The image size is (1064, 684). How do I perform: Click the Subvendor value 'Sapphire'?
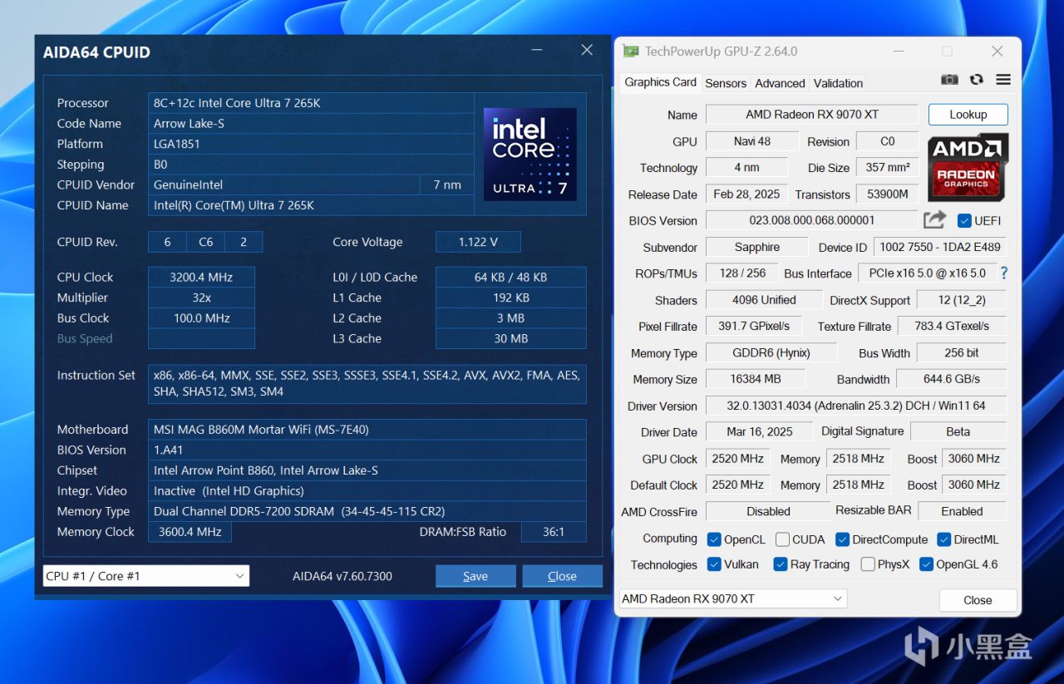[756, 247]
